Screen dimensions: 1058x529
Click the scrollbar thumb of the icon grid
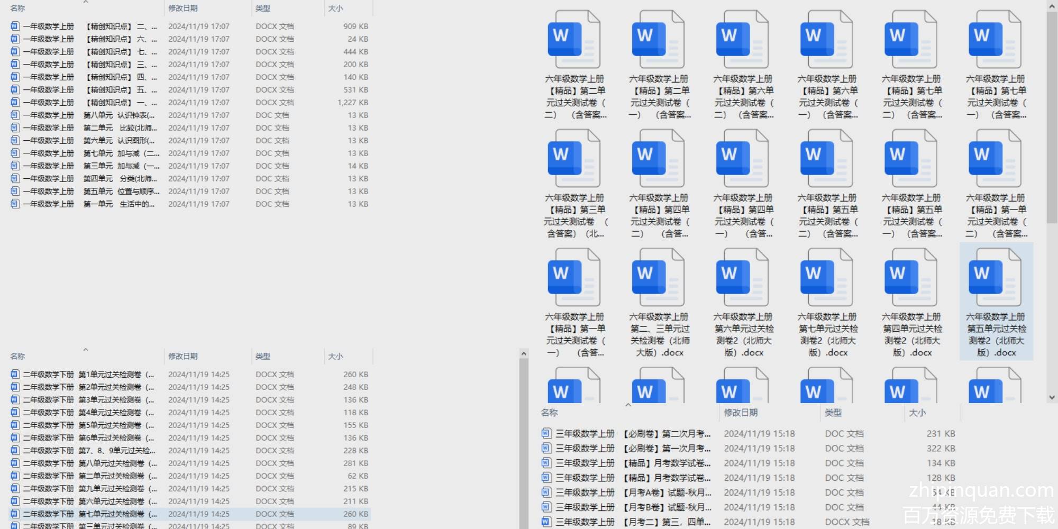pyautogui.click(x=1052, y=116)
